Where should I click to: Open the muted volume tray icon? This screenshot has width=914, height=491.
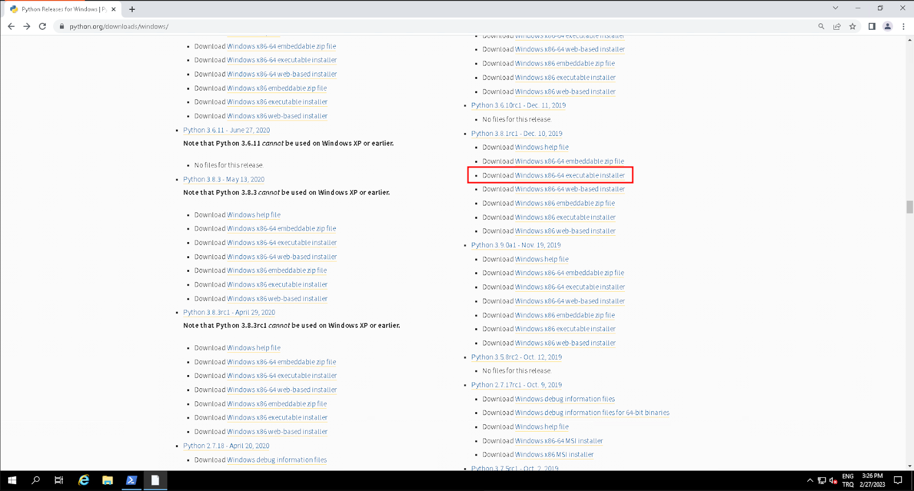point(833,480)
